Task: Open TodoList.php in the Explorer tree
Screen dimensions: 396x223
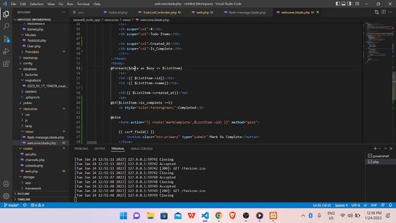Action: click(x=37, y=40)
